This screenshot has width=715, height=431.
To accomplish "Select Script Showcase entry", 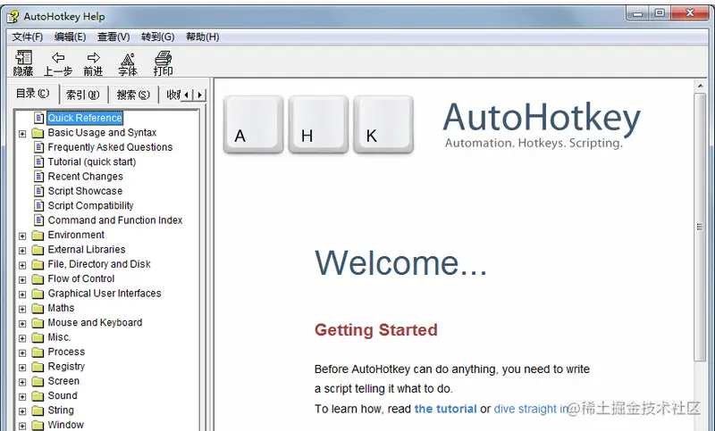I will [85, 191].
